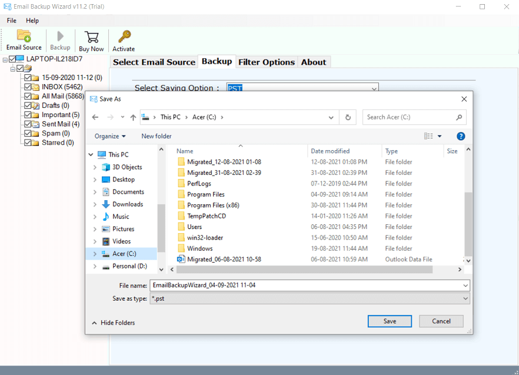Uncheck the INBOX (5462) checkbox
Screen dimensions: 519x375
point(28,87)
